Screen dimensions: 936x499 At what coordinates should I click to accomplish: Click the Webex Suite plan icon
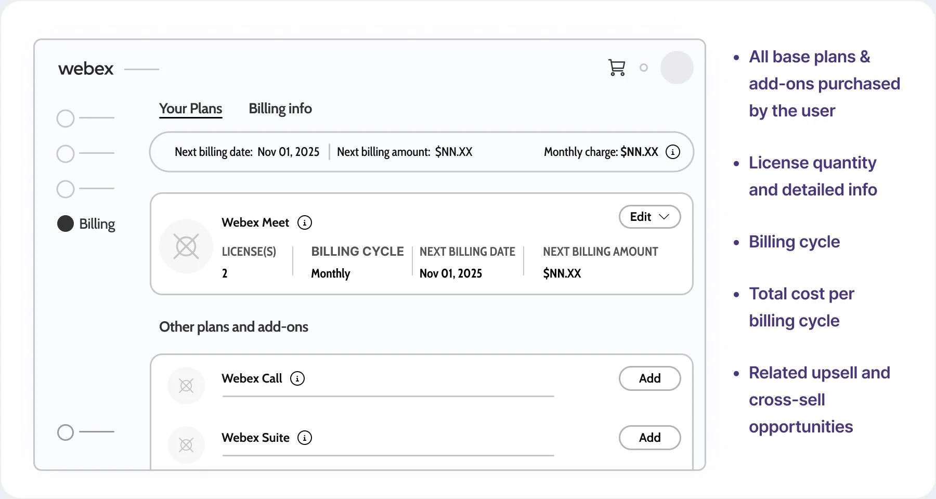pyautogui.click(x=186, y=444)
